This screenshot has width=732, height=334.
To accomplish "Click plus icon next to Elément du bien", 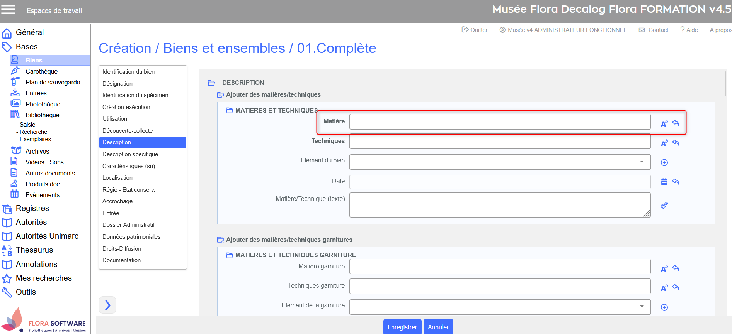I will pyautogui.click(x=664, y=163).
